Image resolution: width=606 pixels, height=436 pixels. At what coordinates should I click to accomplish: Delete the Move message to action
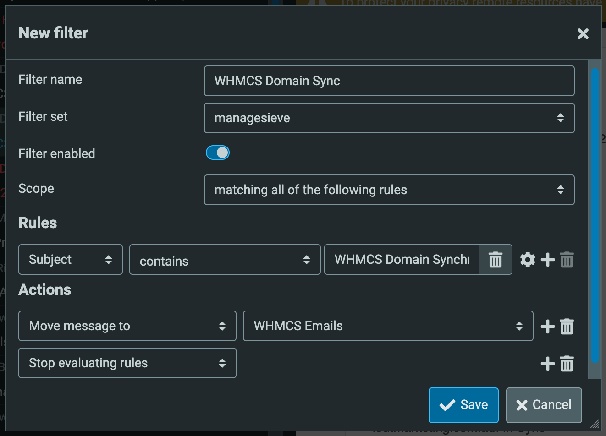(x=567, y=327)
